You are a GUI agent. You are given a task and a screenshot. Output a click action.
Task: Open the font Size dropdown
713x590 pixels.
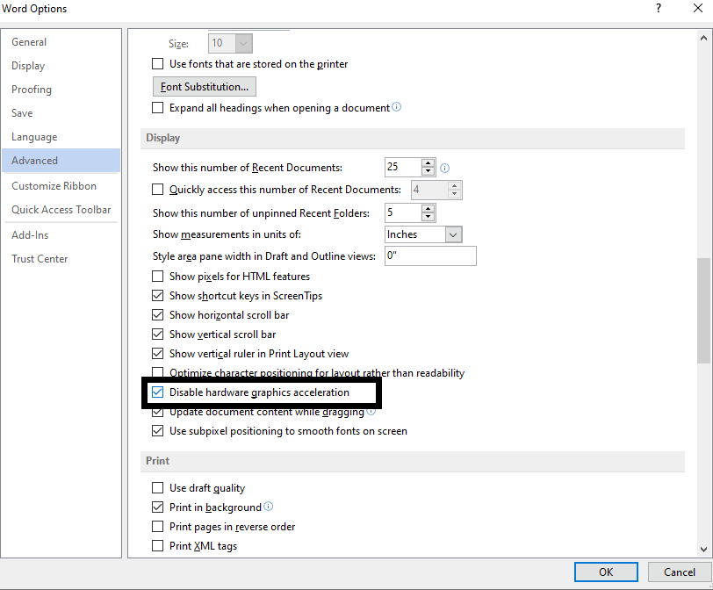tap(243, 43)
